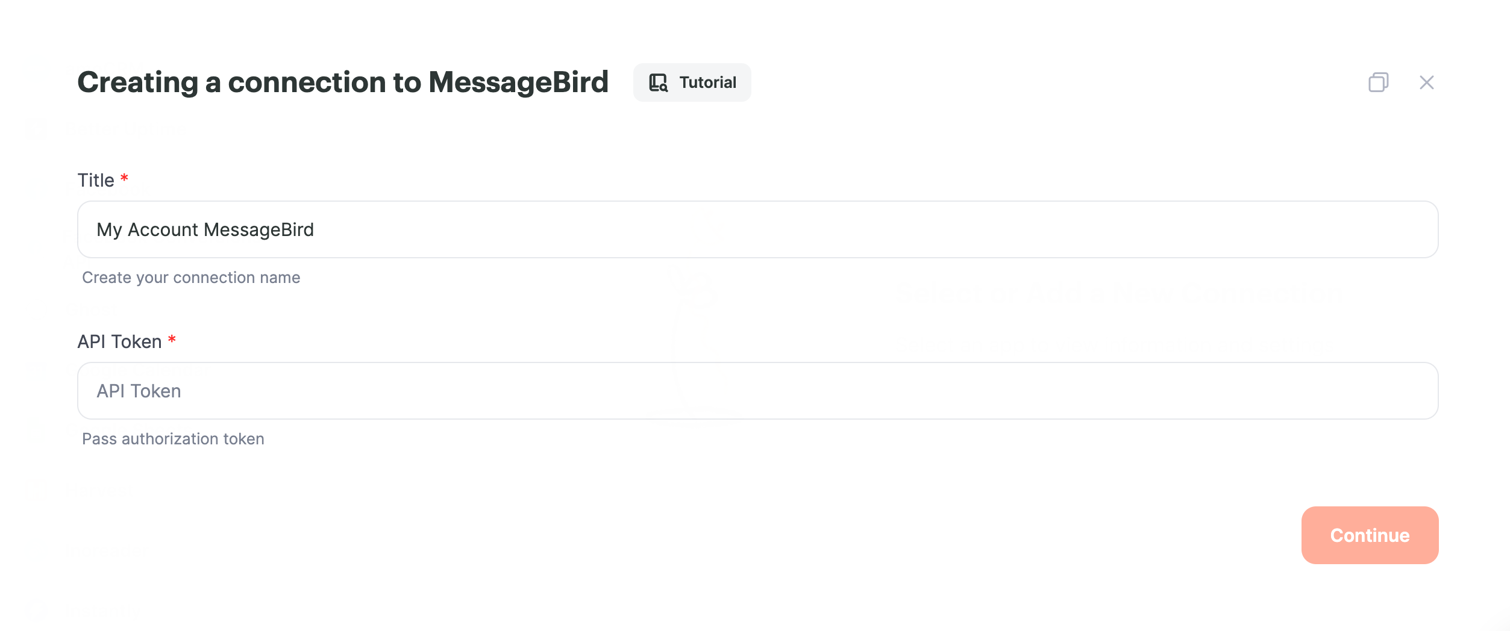The height and width of the screenshot is (631, 1510).
Task: Close the MessageBird connection dialog
Action: click(x=1426, y=82)
